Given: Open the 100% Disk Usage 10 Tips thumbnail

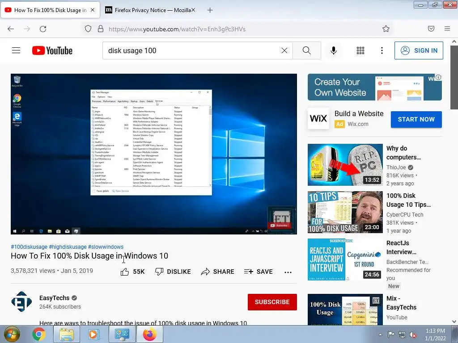Looking at the screenshot, I should click(345, 212).
